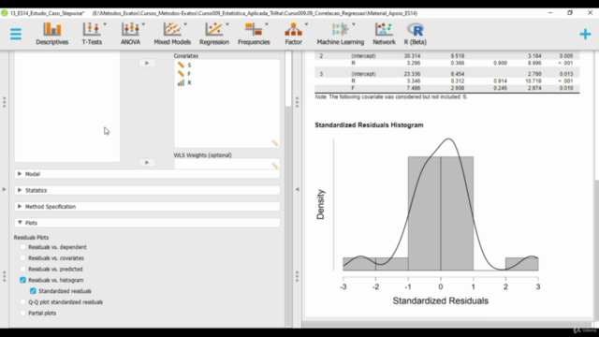Screen dimensions: 599x337
Task: Click the Residuals Plots heading
Action: (31, 237)
